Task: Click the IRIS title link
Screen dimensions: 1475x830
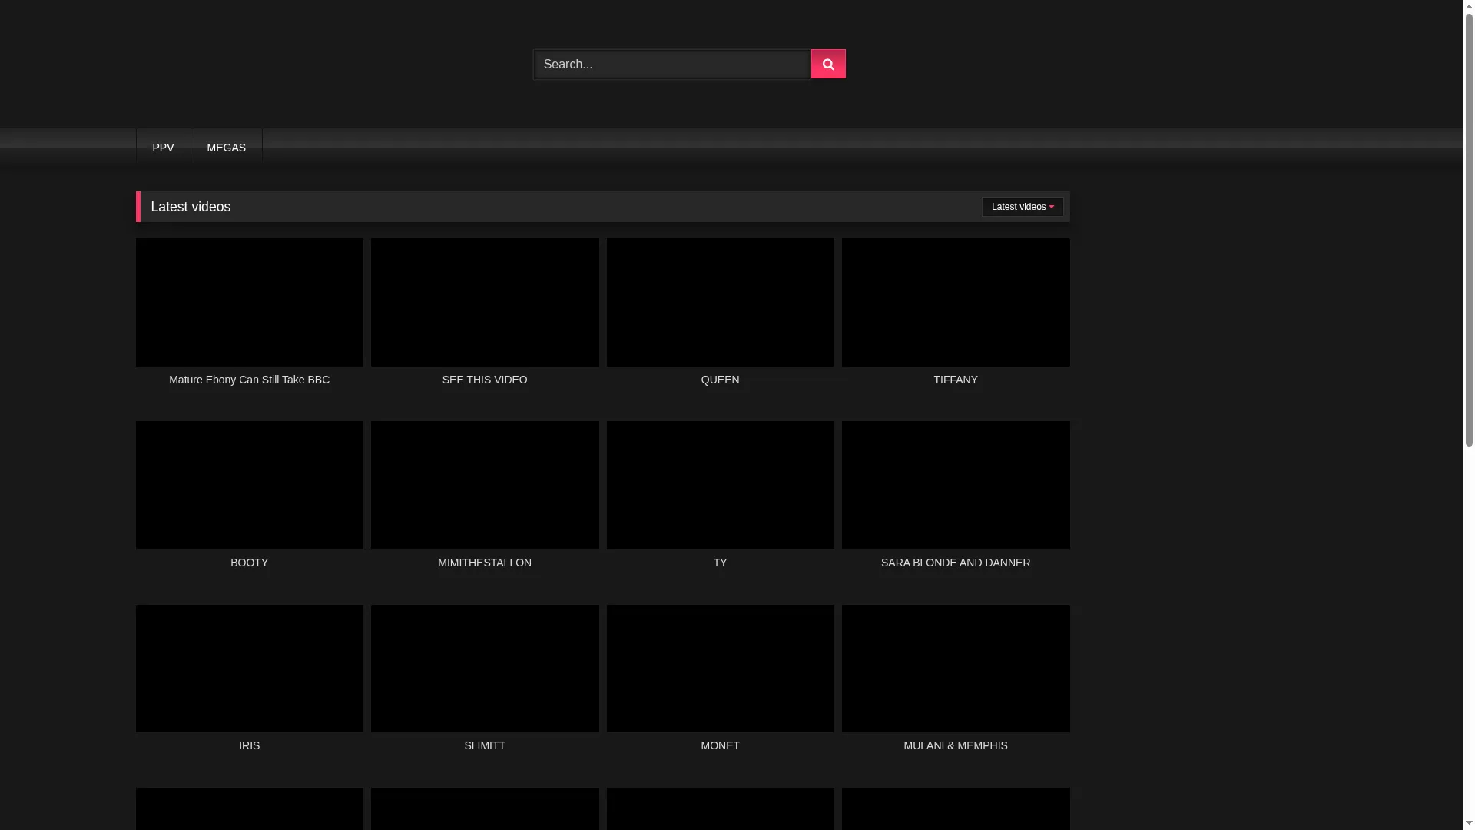Action: [250, 745]
